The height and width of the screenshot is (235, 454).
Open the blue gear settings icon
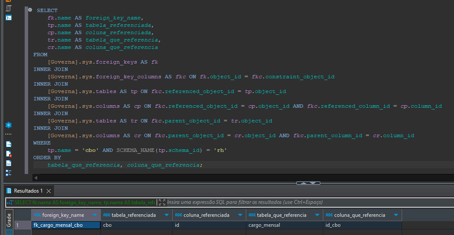pyautogui.click(x=9, y=125)
